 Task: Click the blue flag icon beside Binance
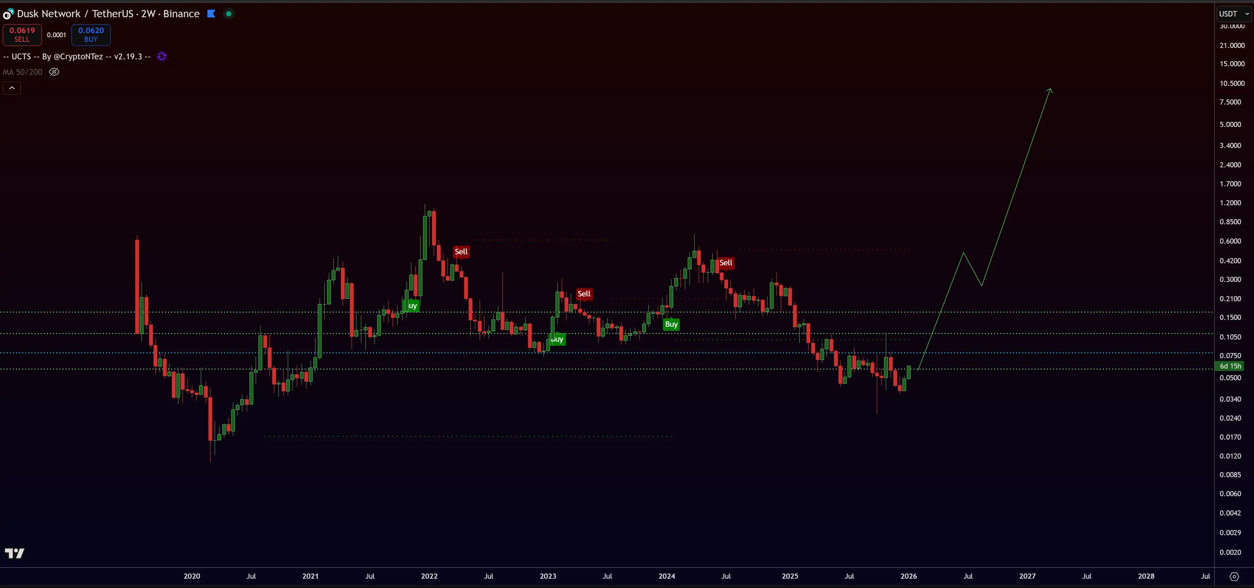pyautogui.click(x=211, y=13)
